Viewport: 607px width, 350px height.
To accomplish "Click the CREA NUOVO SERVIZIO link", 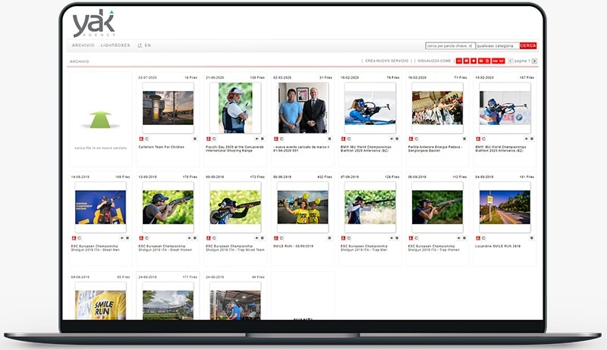I will [x=386, y=61].
